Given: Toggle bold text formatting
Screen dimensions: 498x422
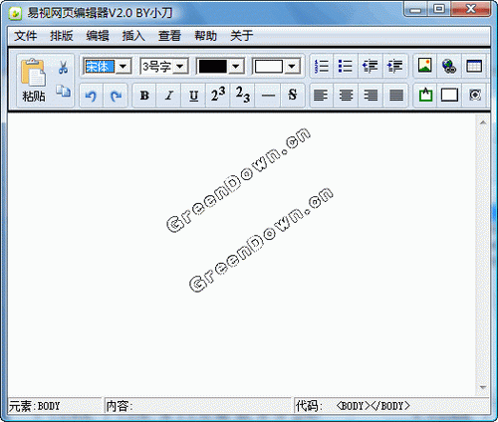Looking at the screenshot, I should tap(144, 96).
